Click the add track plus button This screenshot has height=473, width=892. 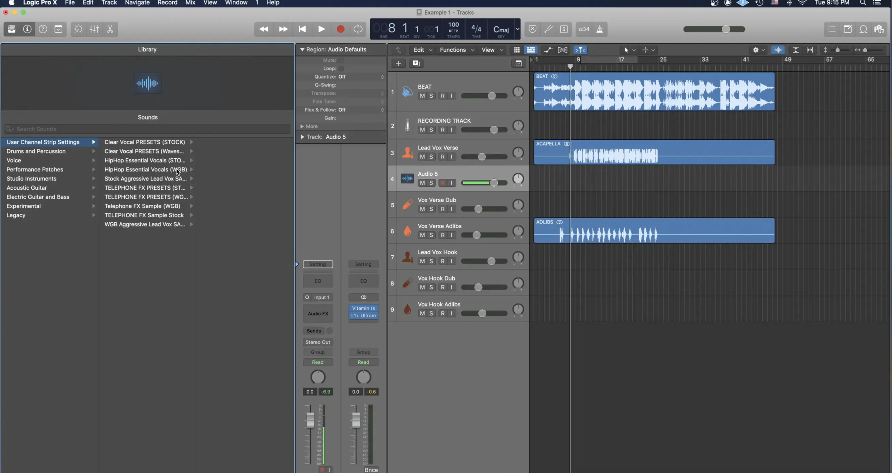coord(398,63)
